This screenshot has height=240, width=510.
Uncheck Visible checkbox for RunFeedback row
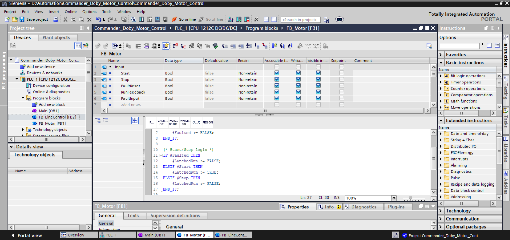coord(318,92)
